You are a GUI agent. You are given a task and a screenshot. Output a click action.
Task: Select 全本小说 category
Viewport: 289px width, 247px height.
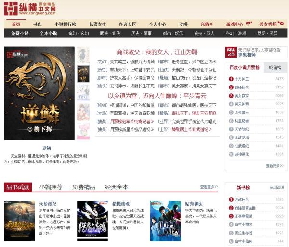point(48,33)
